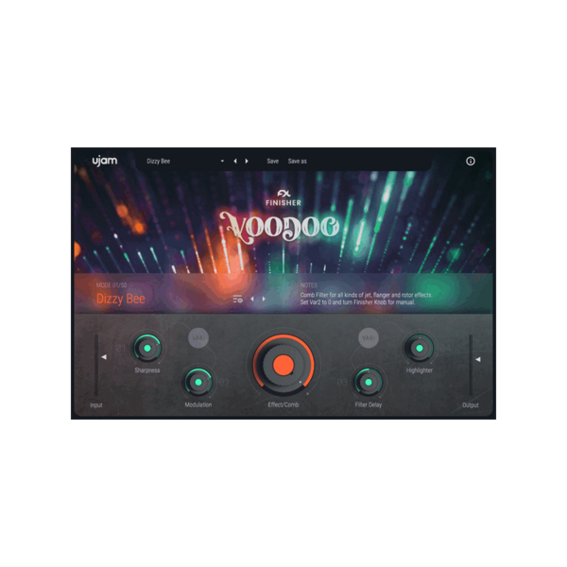Go to previous preset in top bar

pos(235,162)
